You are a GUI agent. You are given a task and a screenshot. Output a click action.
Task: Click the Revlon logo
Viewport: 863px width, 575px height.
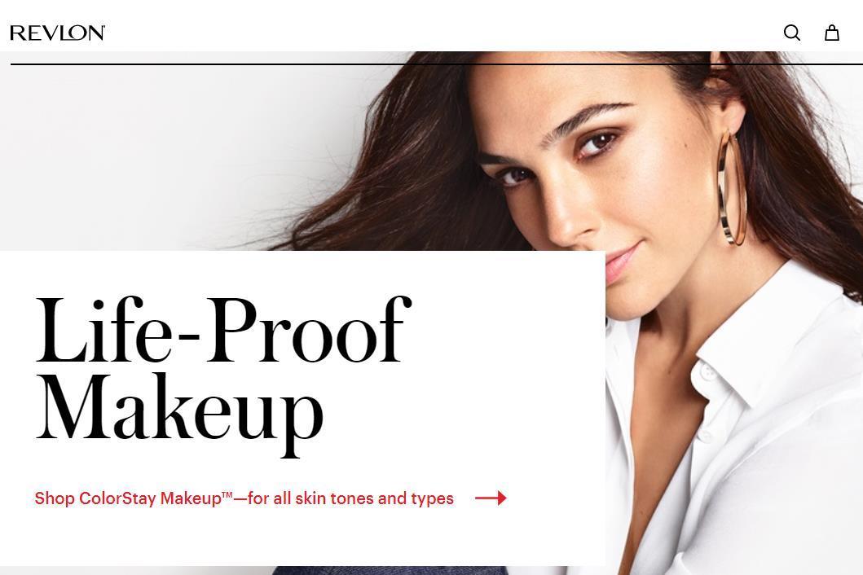point(57,33)
